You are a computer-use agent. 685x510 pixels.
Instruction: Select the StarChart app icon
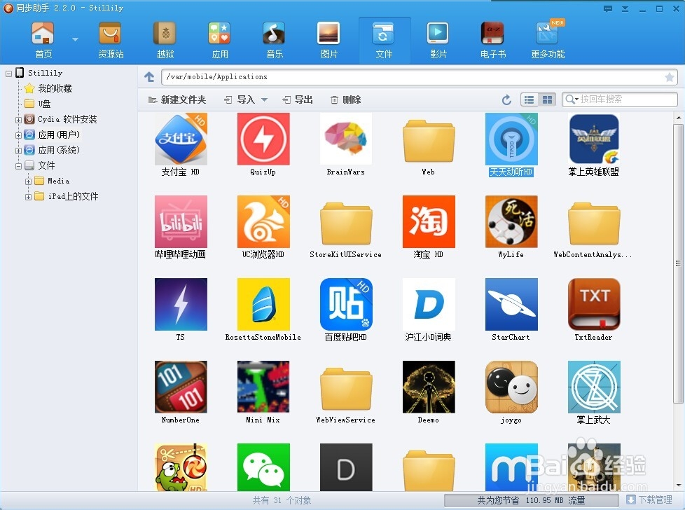pos(511,304)
